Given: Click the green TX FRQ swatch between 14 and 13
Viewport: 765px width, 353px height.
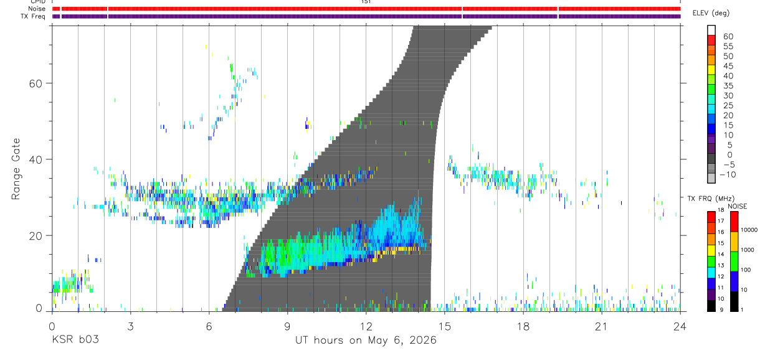Looking at the screenshot, I should point(711,261).
